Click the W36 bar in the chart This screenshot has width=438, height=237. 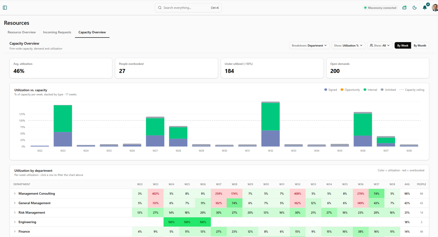click(x=363, y=129)
